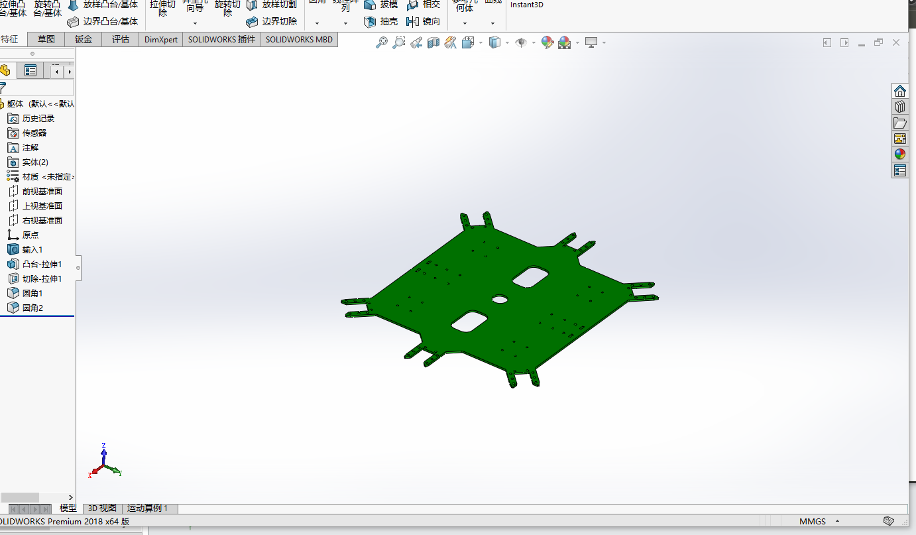Click the Edit Appearance color ball icon
This screenshot has width=916, height=535.
coord(547,42)
